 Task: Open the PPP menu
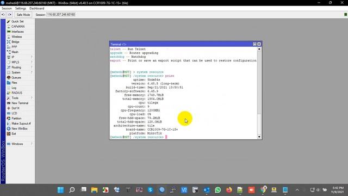click(x=14, y=47)
